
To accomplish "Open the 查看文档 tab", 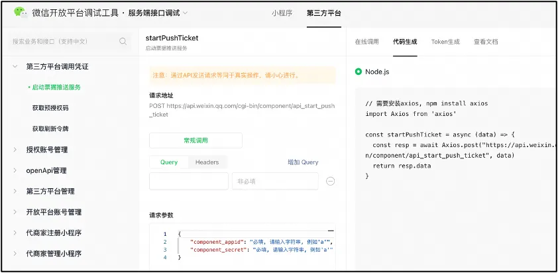I will [x=486, y=42].
